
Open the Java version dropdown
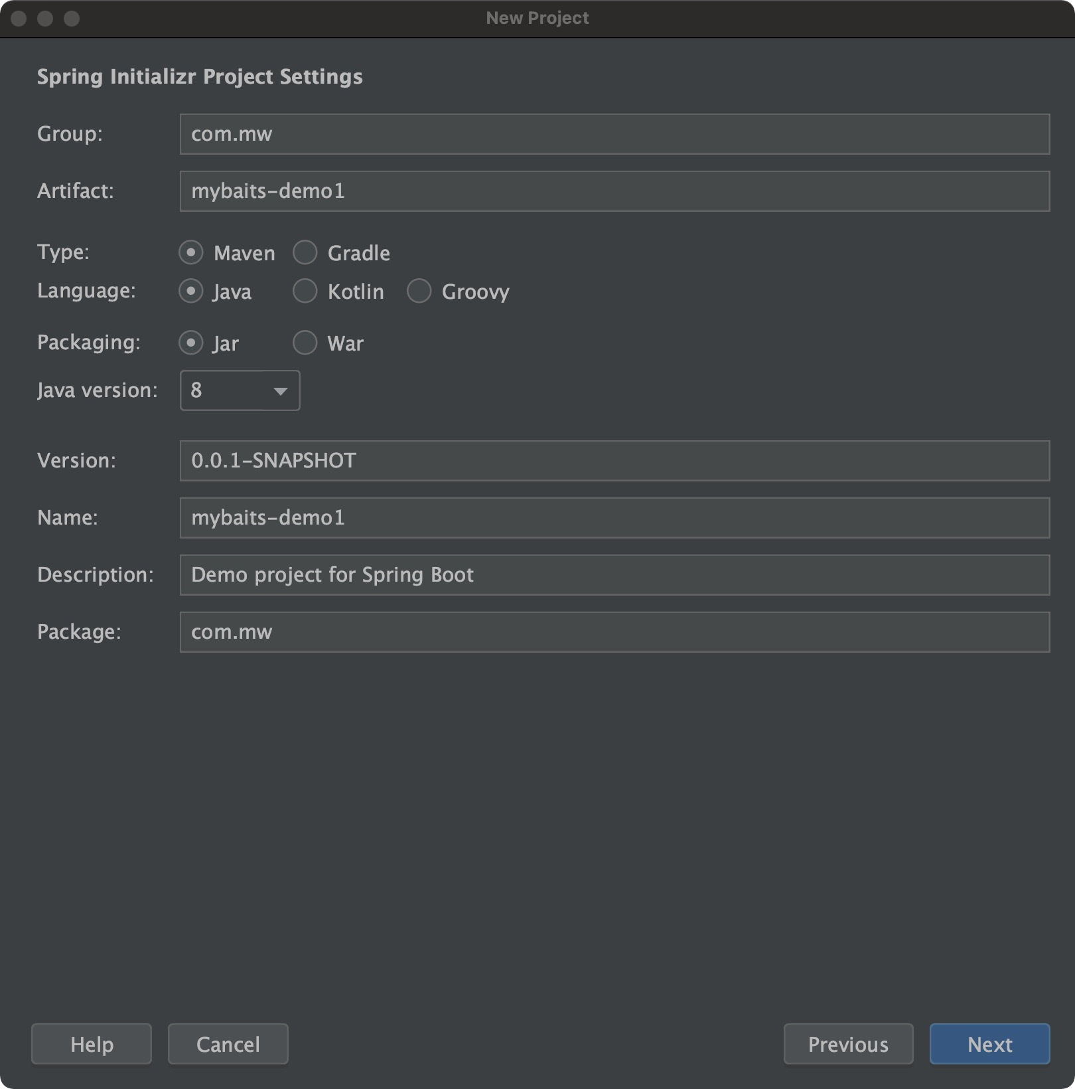click(240, 390)
